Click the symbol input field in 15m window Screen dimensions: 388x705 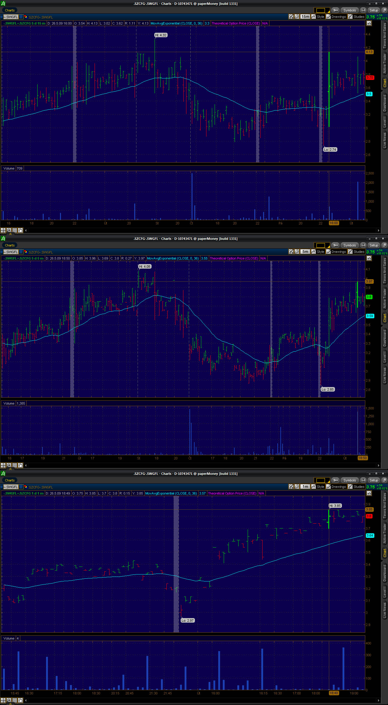point(11,17)
